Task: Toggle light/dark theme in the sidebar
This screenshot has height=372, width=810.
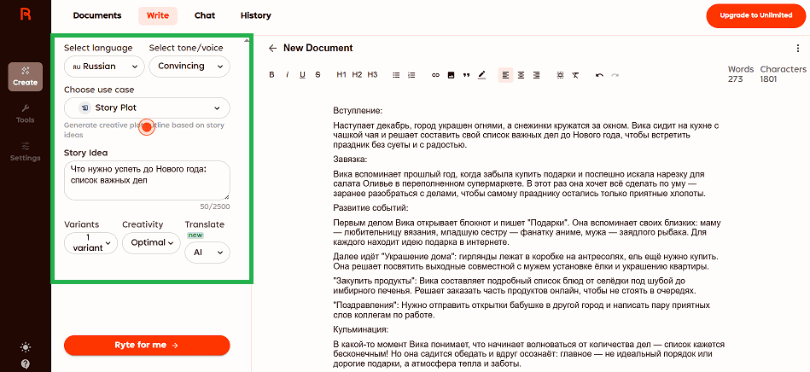Action: point(25,347)
